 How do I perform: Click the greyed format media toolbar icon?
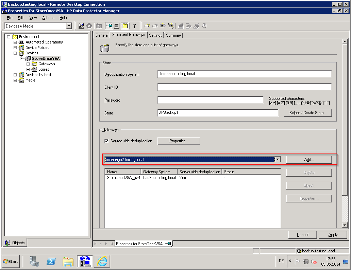click(196, 26)
